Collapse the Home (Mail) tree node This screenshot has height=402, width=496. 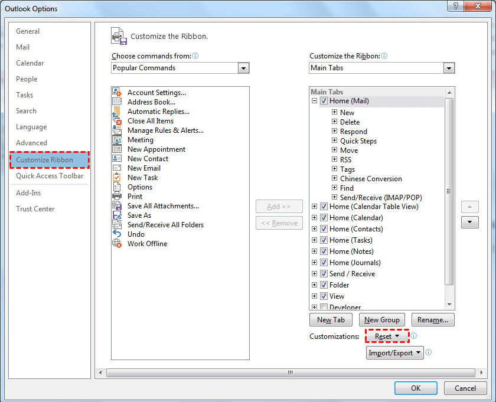[314, 101]
